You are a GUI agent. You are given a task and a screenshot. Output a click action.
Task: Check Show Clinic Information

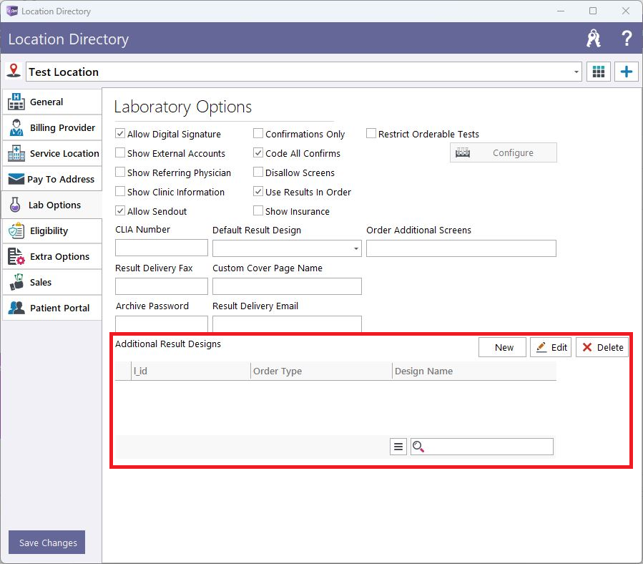point(120,192)
